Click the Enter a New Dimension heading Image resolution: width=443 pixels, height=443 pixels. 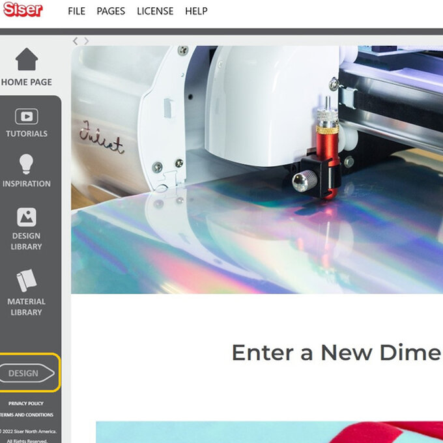click(337, 352)
